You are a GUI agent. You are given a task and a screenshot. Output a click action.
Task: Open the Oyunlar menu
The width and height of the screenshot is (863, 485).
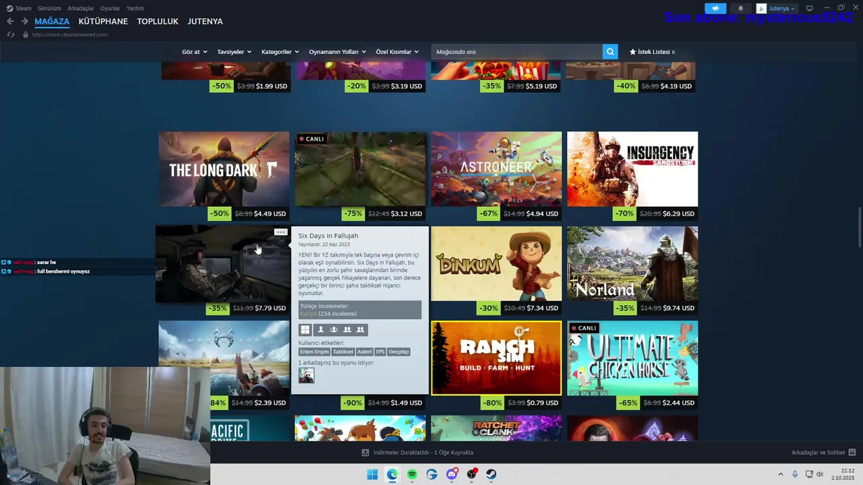point(111,9)
